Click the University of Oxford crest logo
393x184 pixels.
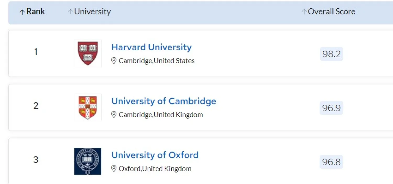[x=88, y=161]
